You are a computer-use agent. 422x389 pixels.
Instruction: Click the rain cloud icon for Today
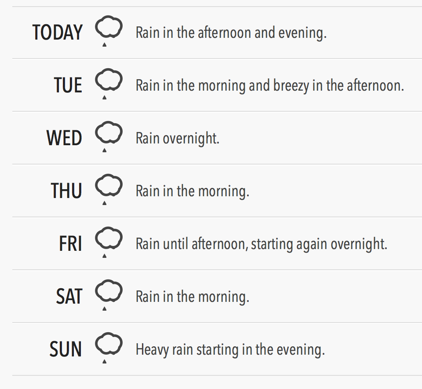109,29
